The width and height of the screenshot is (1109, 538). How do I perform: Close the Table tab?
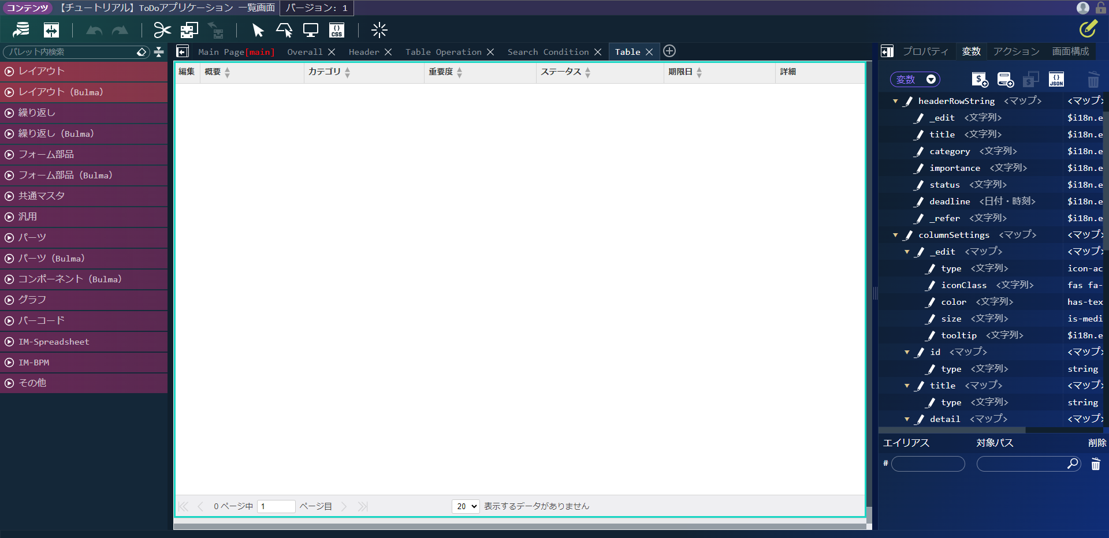(x=649, y=52)
